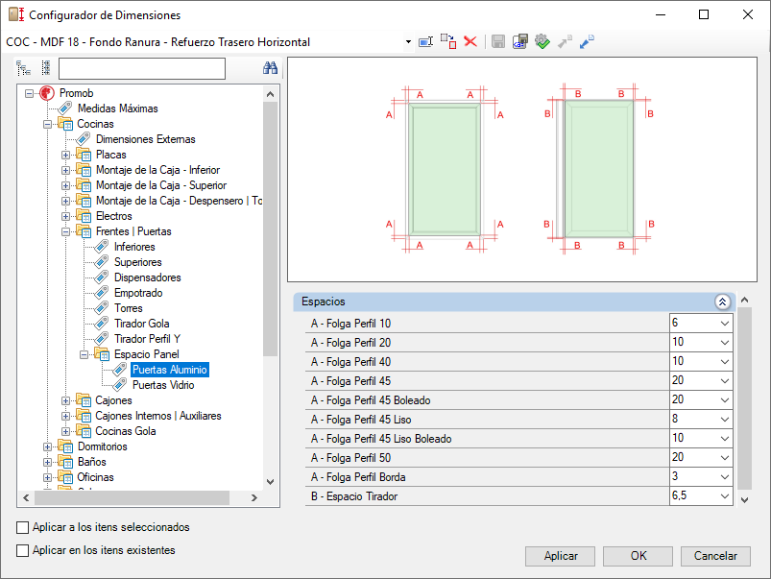Open Folga Perfil 45 Boleado dropdown
771x579 pixels.
725,400
